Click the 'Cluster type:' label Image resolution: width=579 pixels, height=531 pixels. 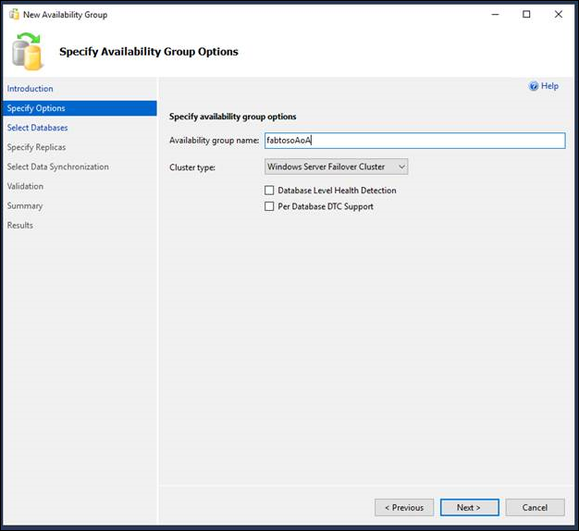192,167
